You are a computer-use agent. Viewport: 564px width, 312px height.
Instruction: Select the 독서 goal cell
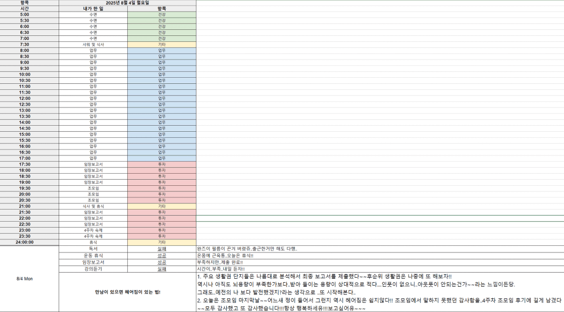(x=93, y=249)
